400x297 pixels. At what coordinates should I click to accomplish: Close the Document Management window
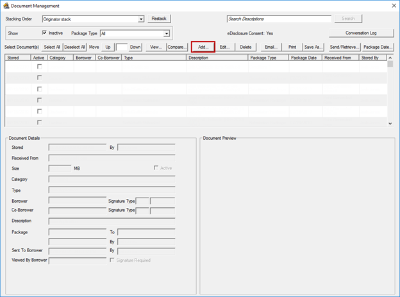394,6
